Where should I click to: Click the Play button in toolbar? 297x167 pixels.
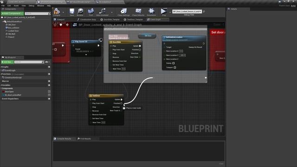click(x=164, y=11)
